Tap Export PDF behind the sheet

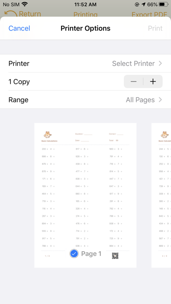tap(149, 14)
